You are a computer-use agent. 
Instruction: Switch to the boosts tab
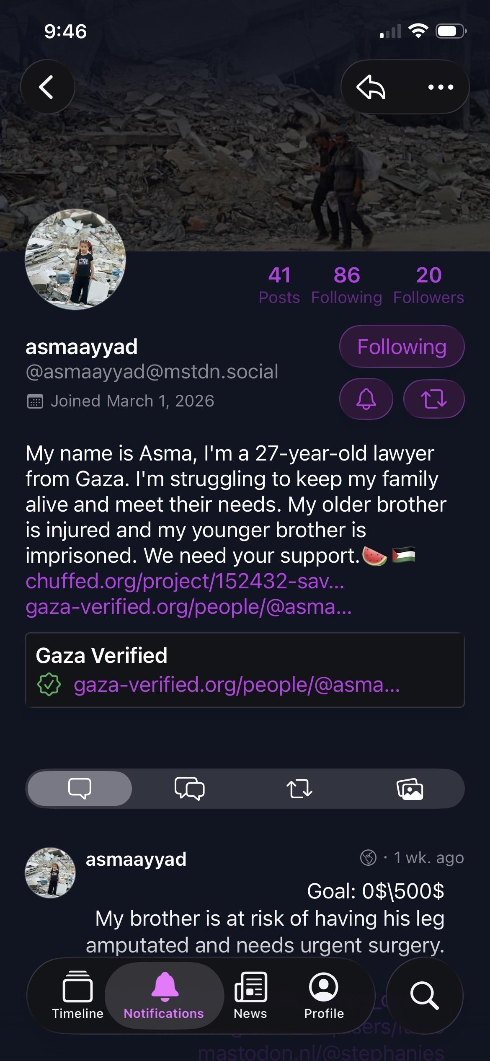[x=299, y=789]
